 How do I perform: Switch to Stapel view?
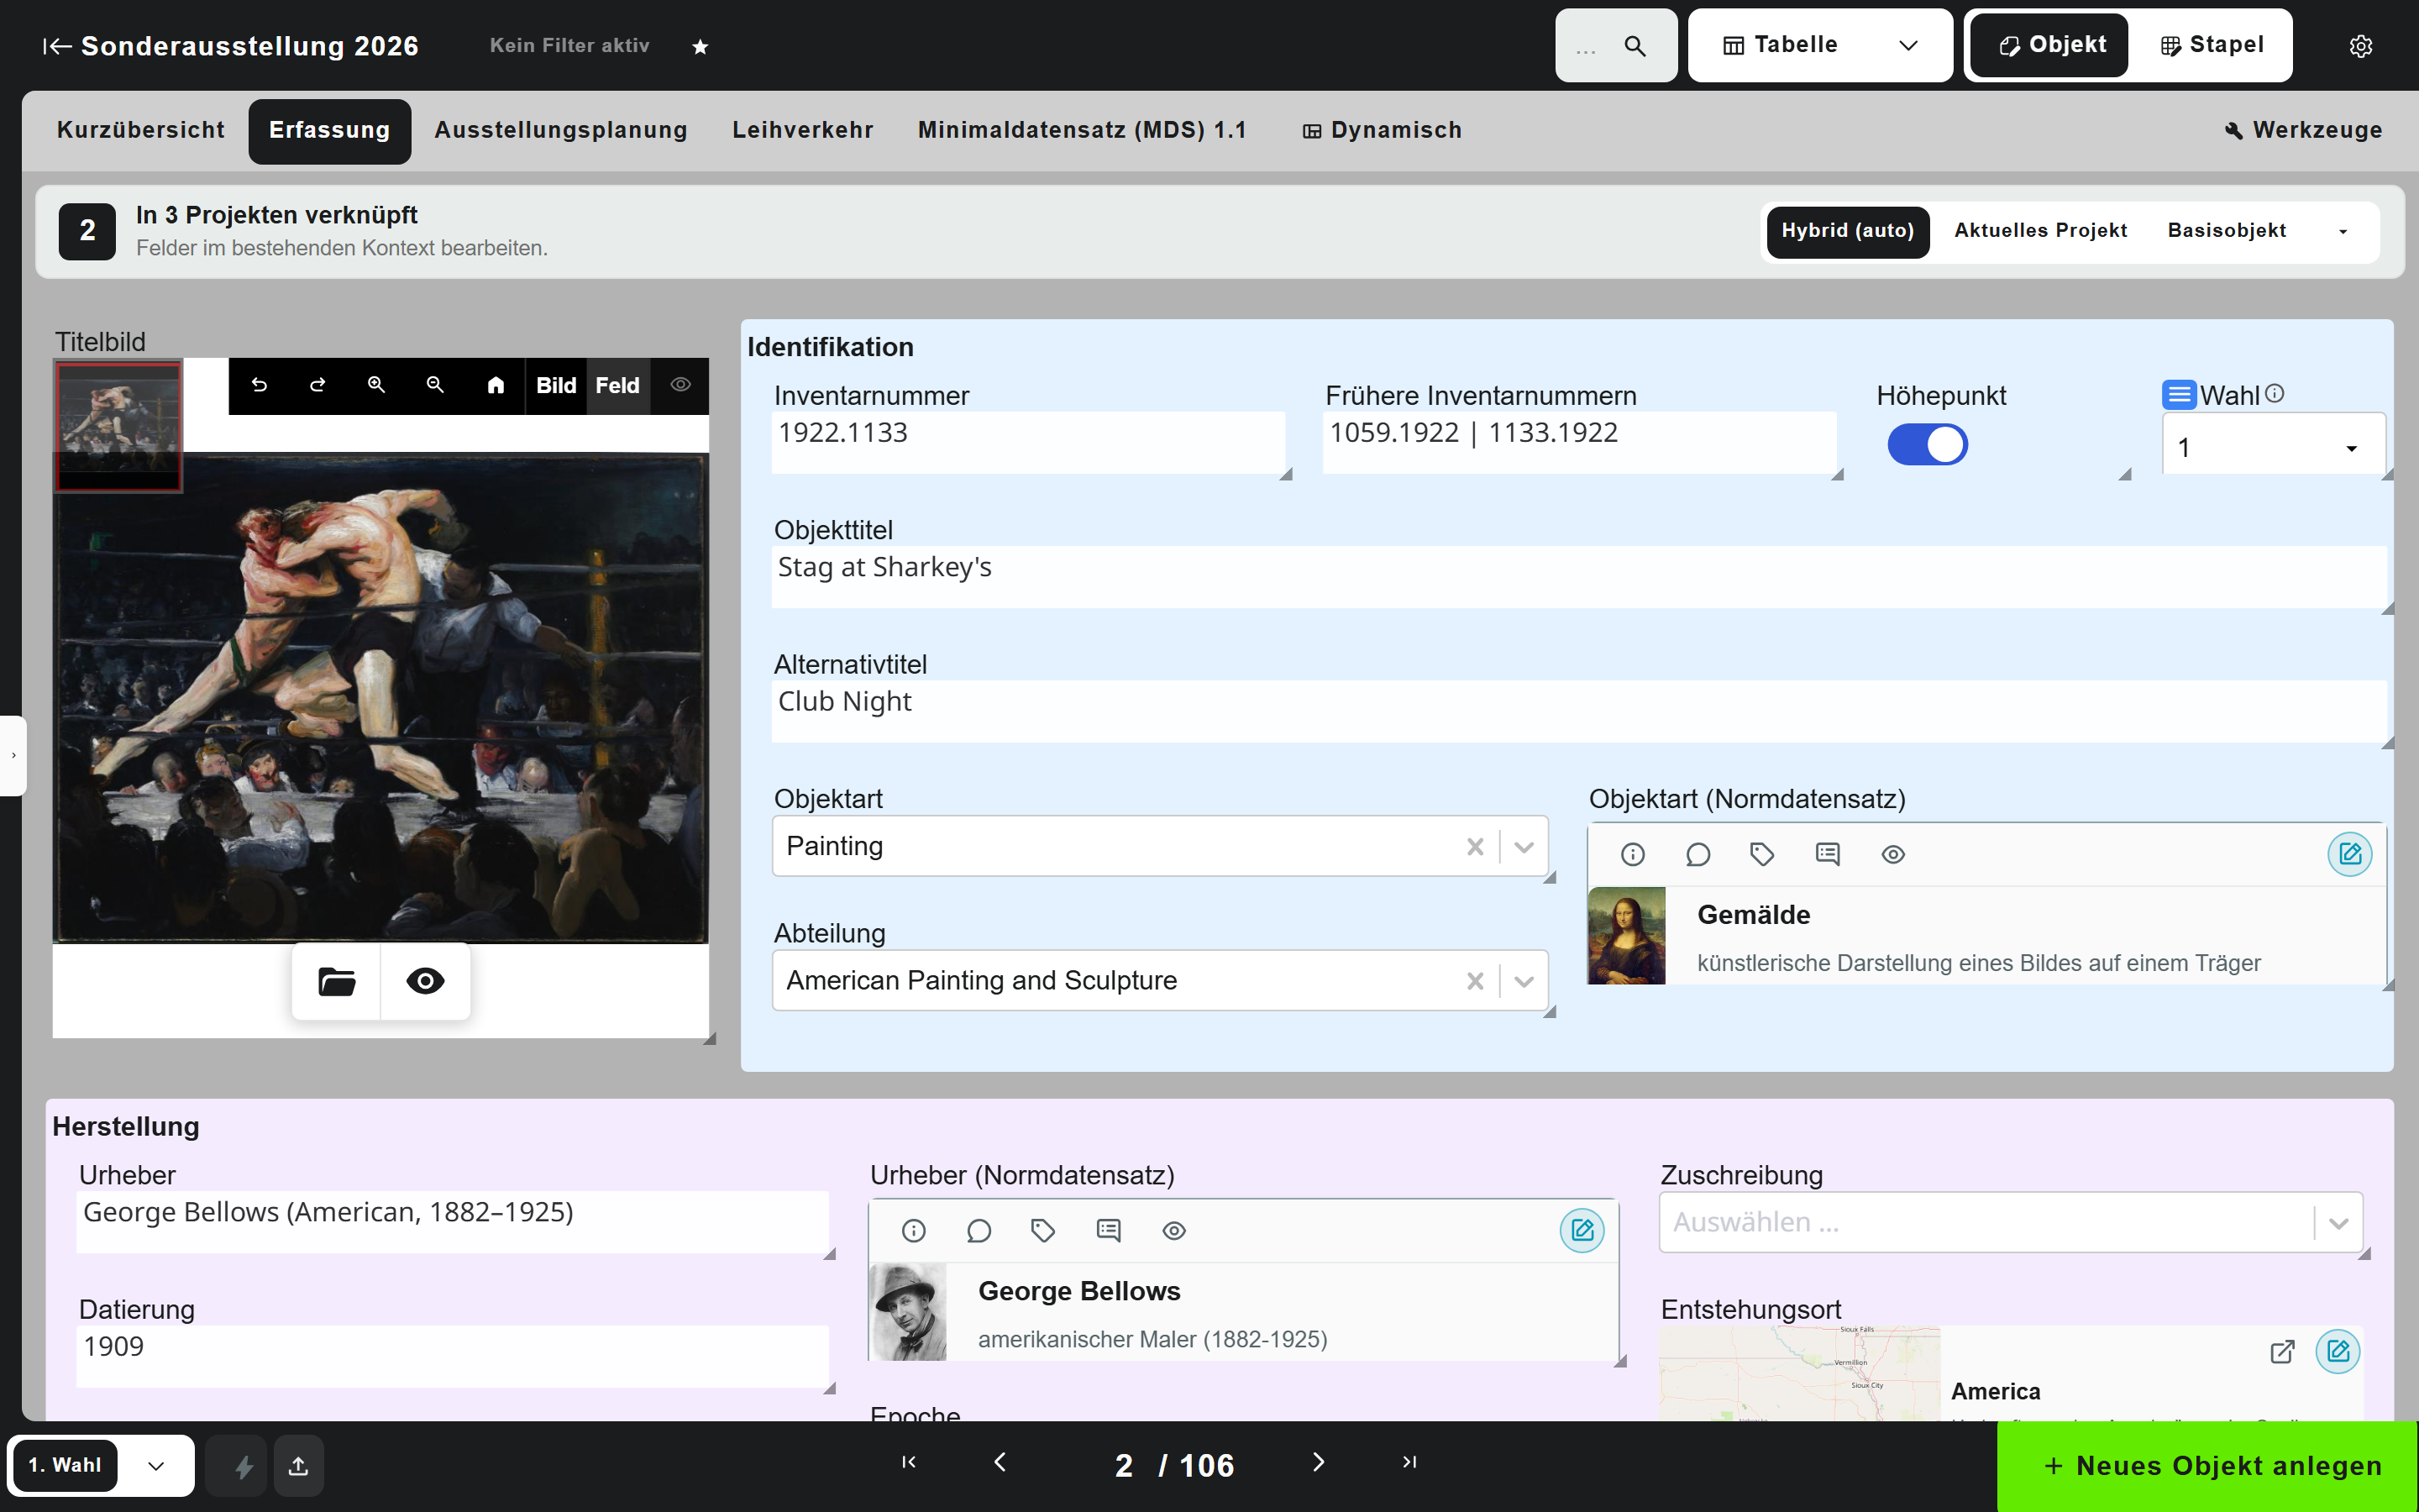point(2211,45)
